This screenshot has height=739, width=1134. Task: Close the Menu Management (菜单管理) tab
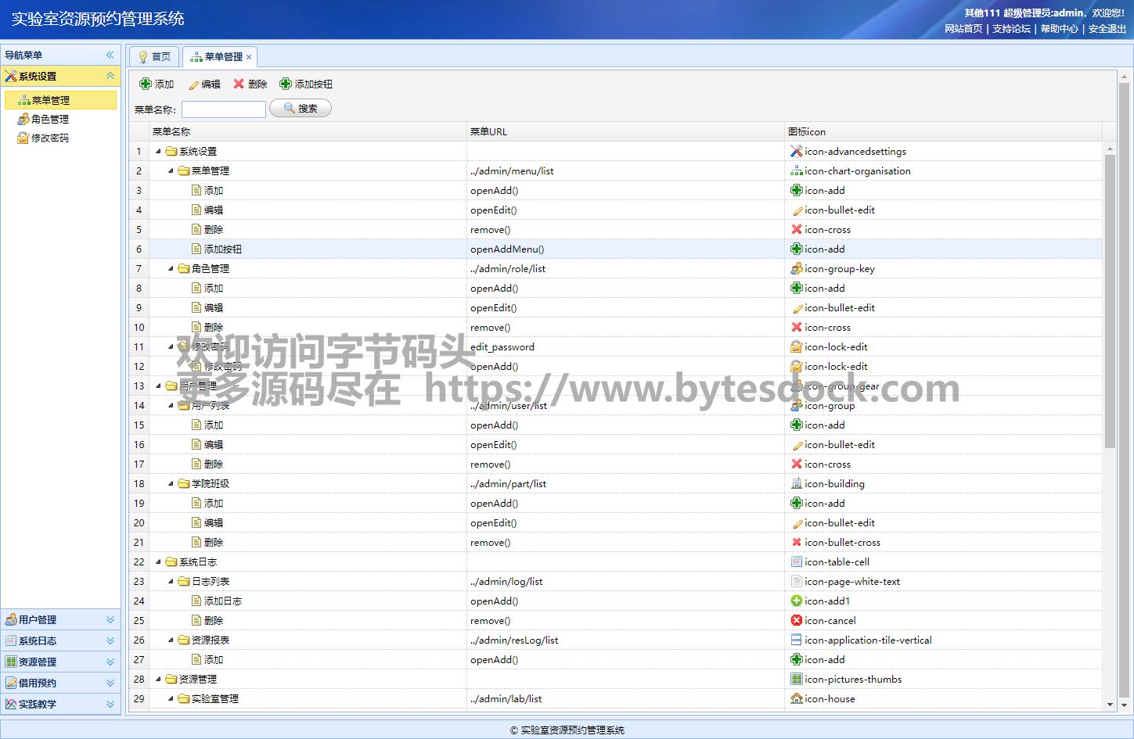tap(249, 57)
